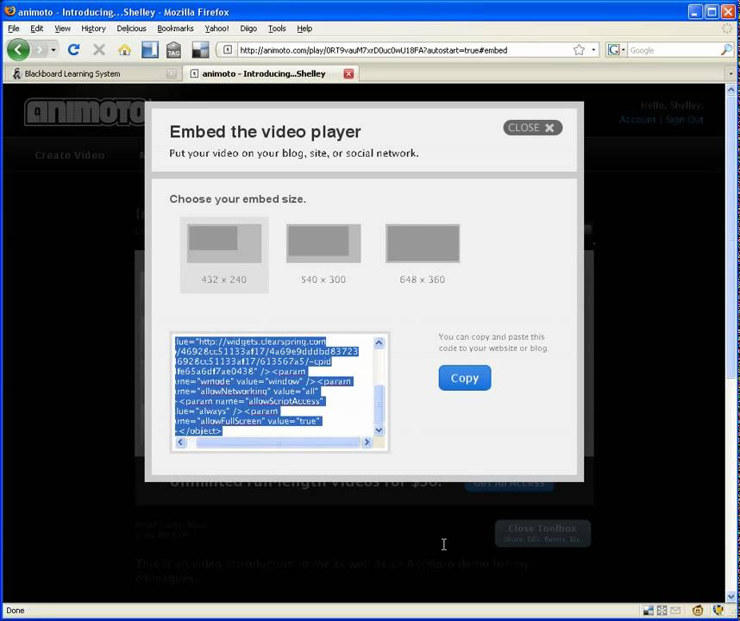Click the site identity icon in address bar
740x621 pixels.
pos(228,50)
